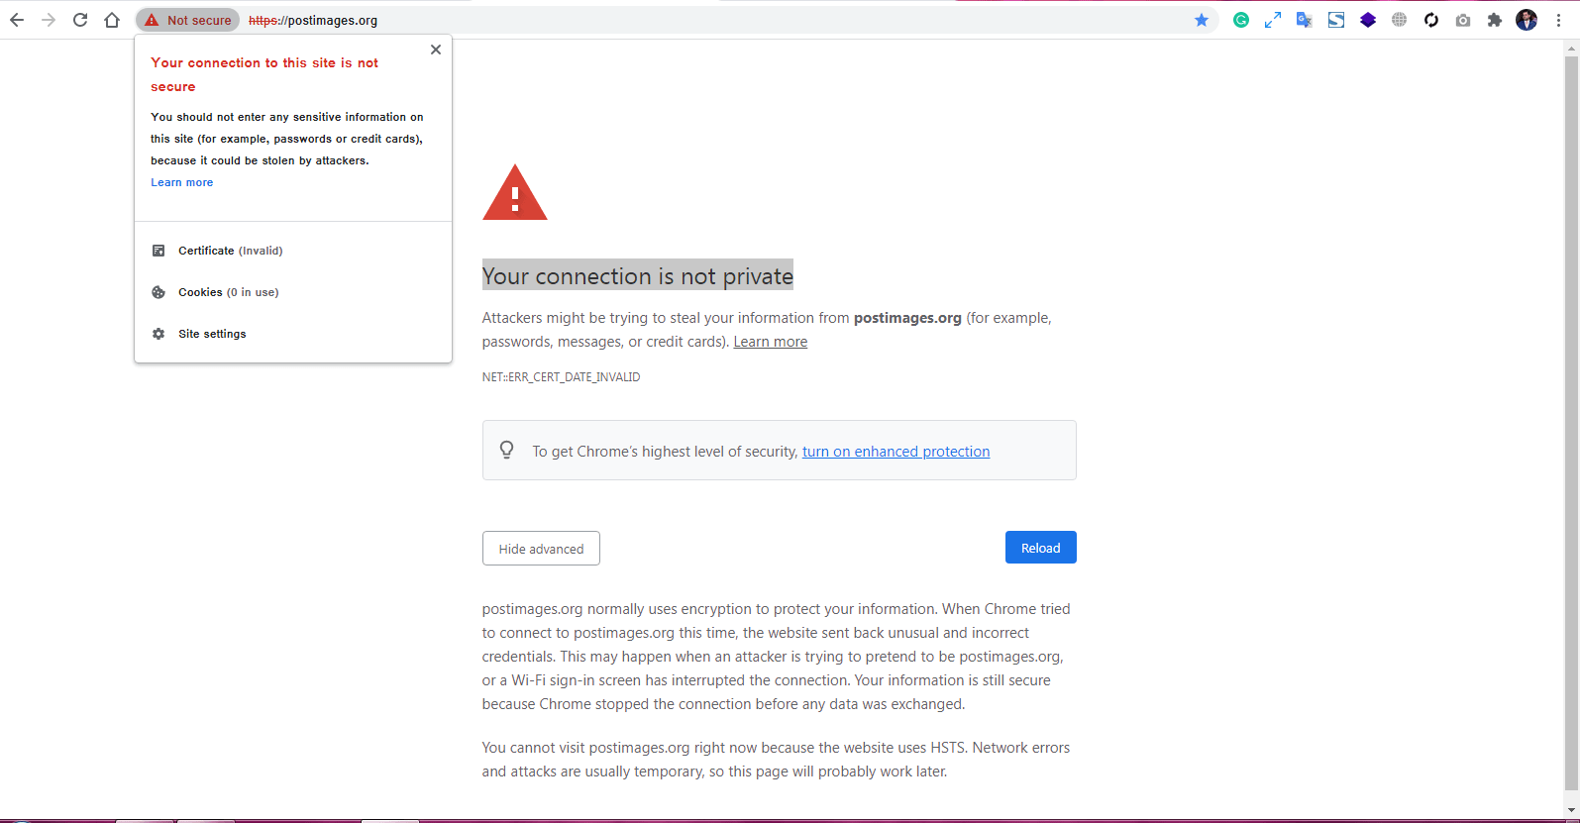This screenshot has height=823, width=1580.
Task: Click the postimages.org URL in address bar
Action: click(313, 20)
